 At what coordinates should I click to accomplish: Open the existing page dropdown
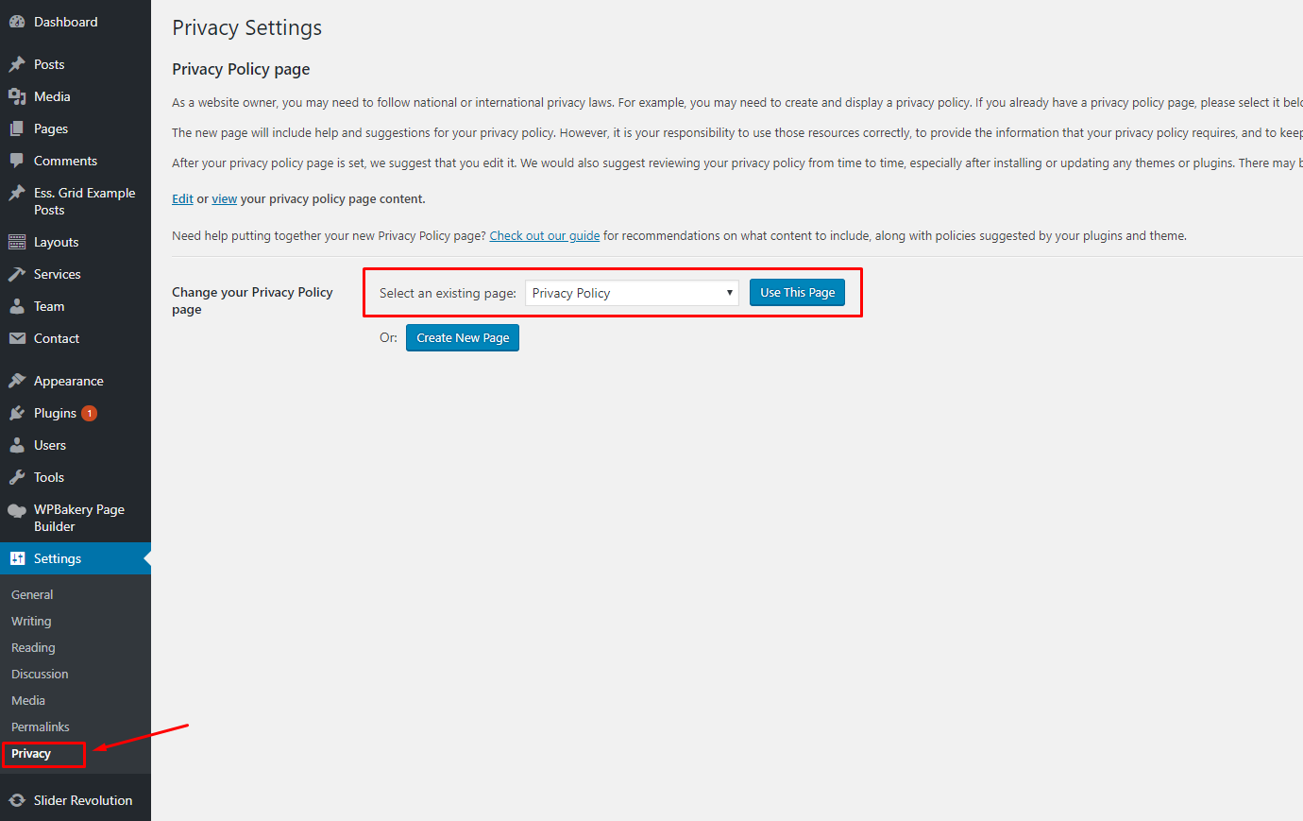pos(632,293)
